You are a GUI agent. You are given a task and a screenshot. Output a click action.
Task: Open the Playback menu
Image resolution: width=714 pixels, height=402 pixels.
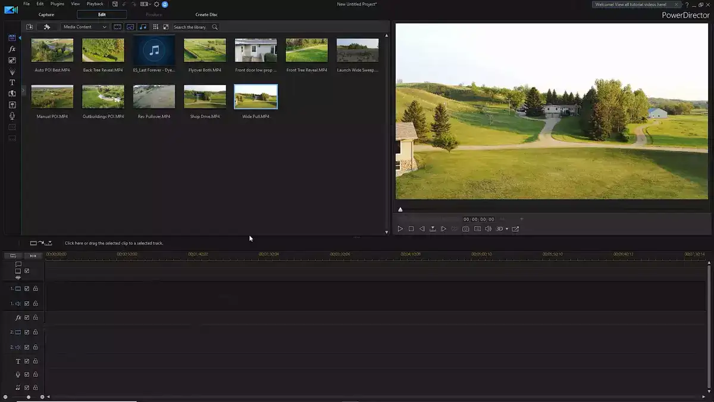point(95,4)
